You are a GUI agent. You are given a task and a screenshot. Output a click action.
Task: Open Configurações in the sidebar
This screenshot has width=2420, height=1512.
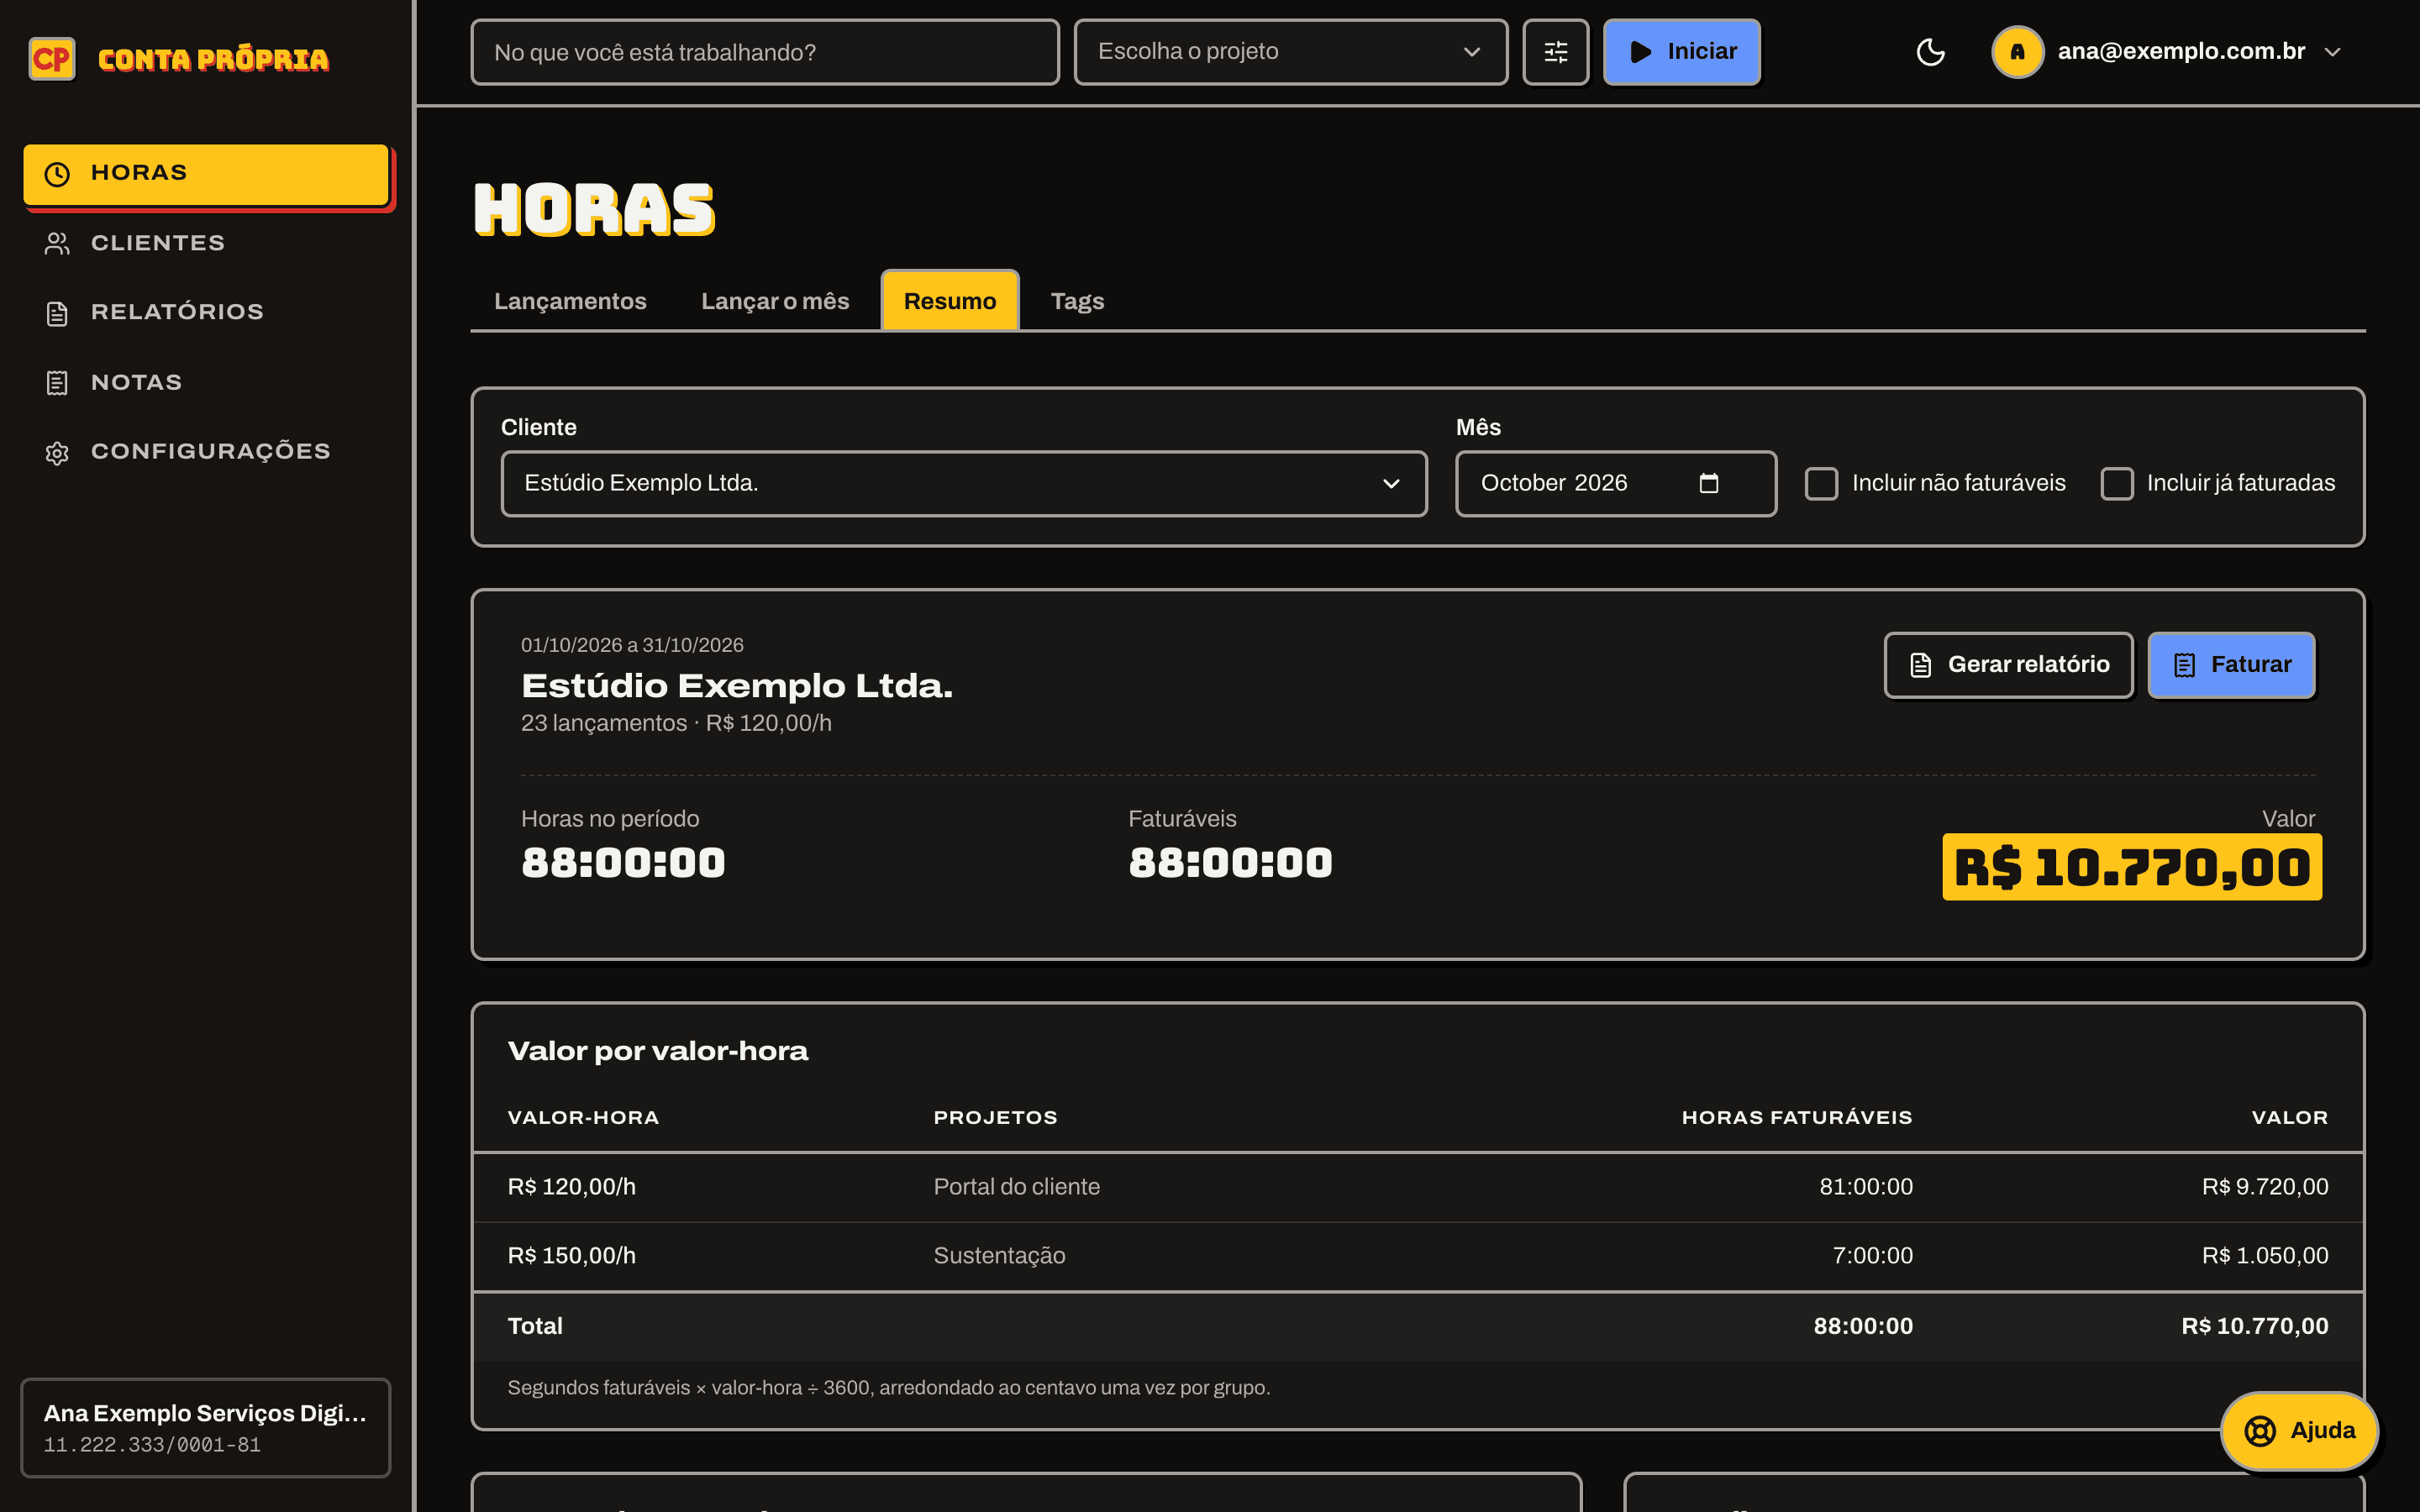click(x=206, y=452)
